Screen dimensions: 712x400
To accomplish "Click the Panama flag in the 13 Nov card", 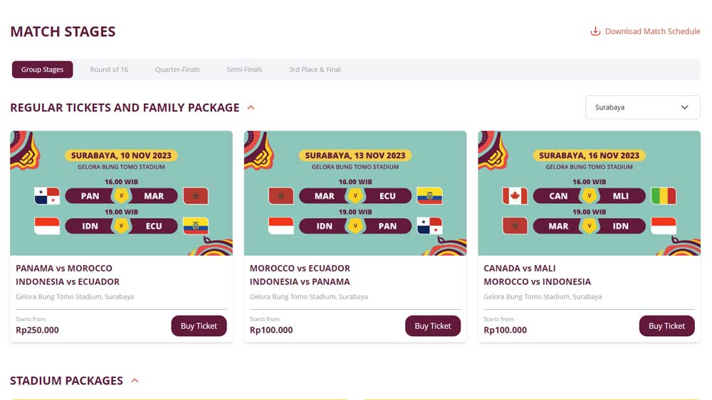I will (429, 226).
